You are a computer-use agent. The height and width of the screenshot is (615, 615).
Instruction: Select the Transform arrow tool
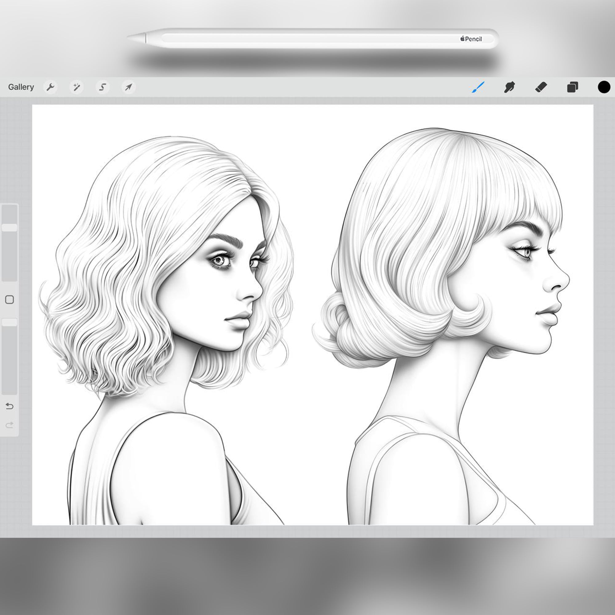click(128, 87)
